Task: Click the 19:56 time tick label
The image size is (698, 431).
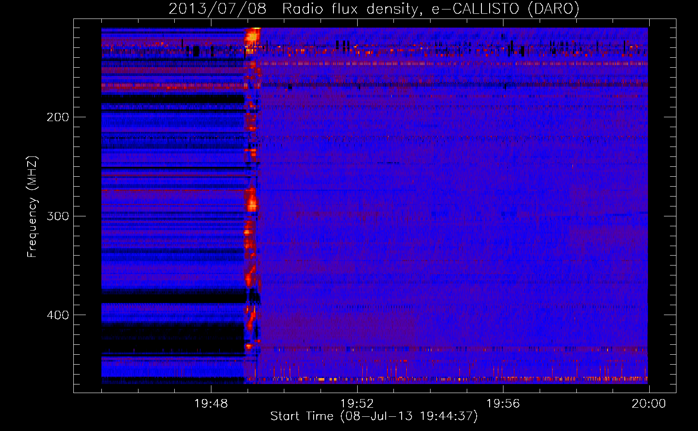Action: [503, 404]
